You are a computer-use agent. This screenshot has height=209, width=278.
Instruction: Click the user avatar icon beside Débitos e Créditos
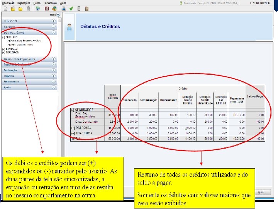pos(69,27)
